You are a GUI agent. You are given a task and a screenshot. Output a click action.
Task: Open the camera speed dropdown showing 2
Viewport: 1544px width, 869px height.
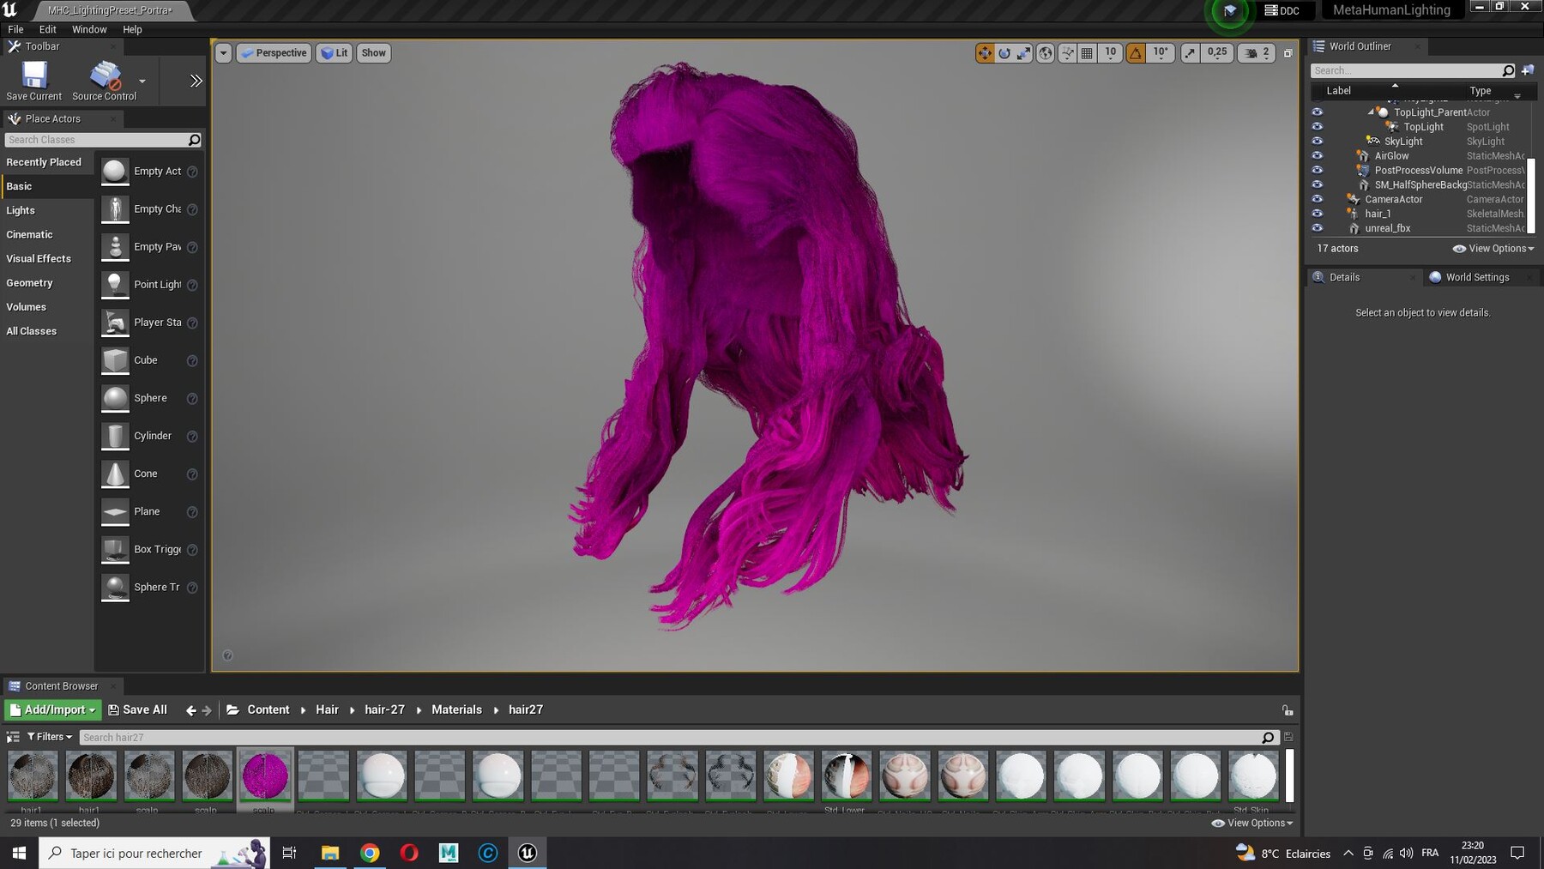(x=1257, y=53)
